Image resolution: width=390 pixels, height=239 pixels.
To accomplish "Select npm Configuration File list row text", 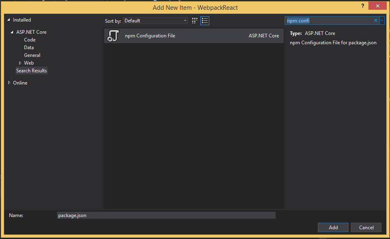I will pos(150,36).
